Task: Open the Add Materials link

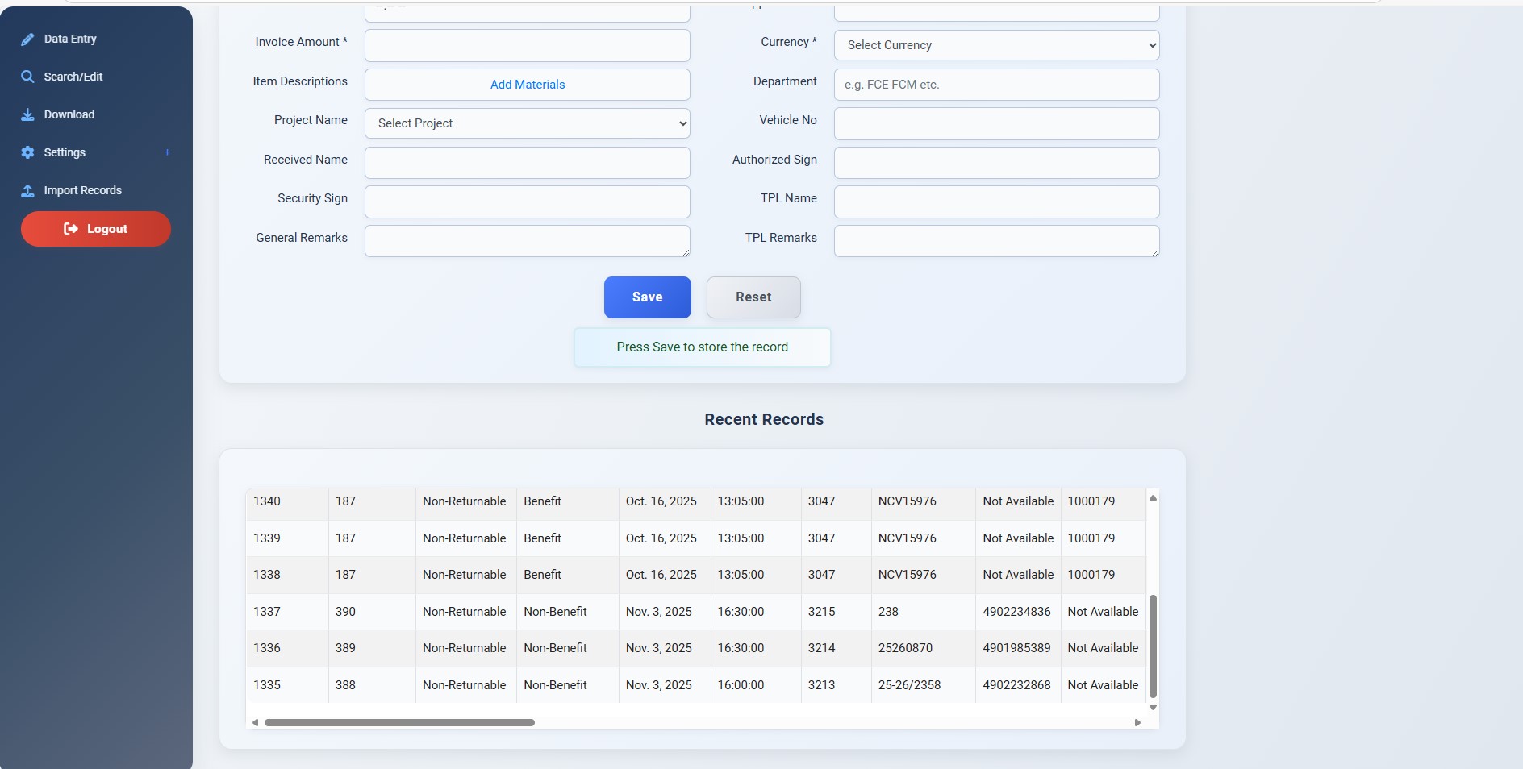Action: (527, 85)
